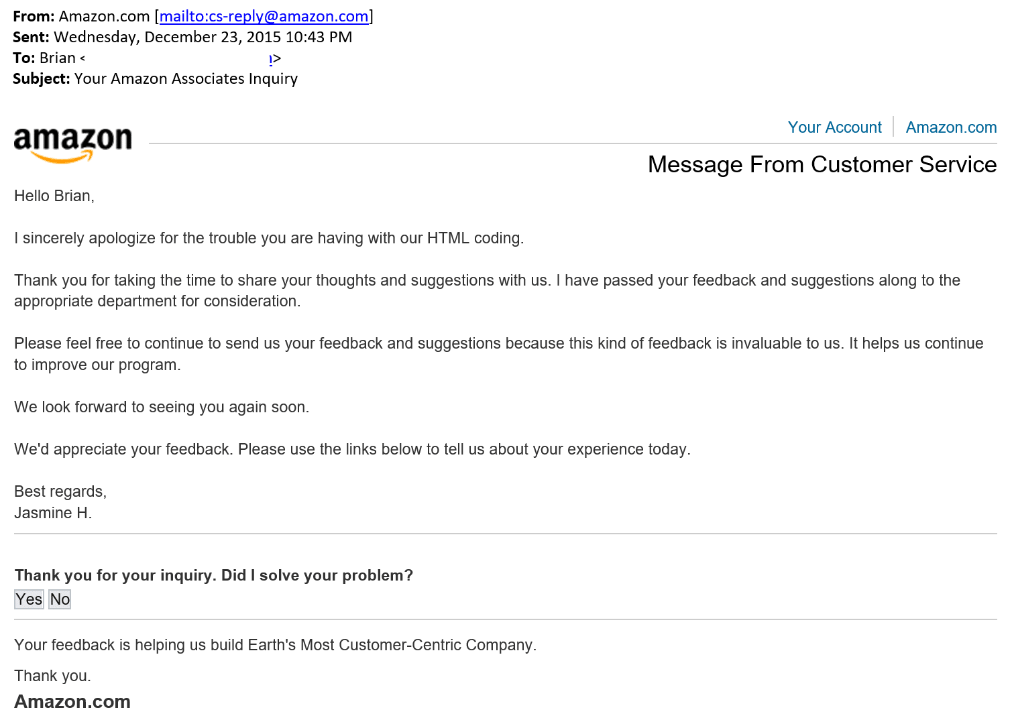Click the HTML coding apology sentence
1012x722 pixels.
coord(269,238)
